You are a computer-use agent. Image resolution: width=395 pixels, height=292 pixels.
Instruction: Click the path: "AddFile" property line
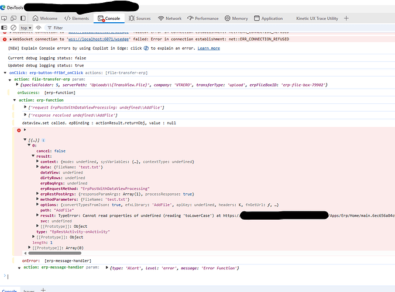[x=57, y=210]
